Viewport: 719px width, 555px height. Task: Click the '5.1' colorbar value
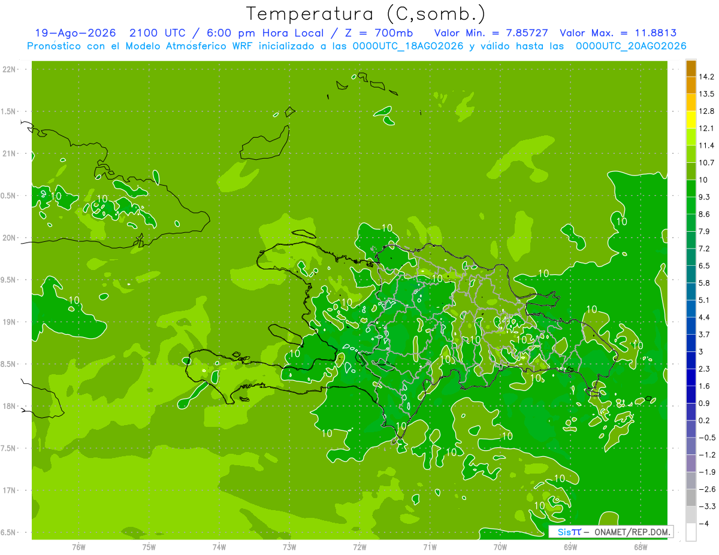705,300
